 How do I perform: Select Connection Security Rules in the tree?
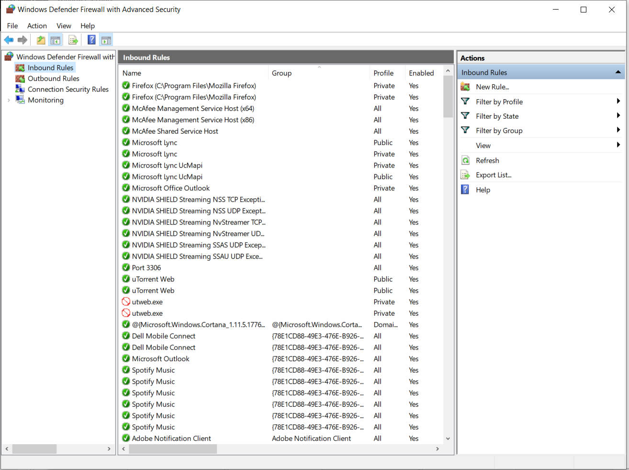click(68, 89)
